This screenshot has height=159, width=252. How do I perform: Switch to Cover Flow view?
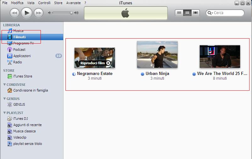point(195,13)
